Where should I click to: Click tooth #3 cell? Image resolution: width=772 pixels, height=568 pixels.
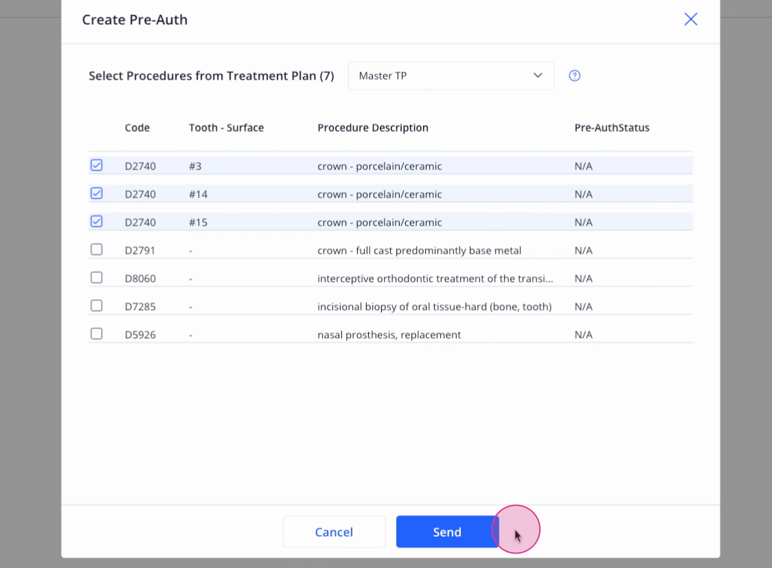click(196, 166)
